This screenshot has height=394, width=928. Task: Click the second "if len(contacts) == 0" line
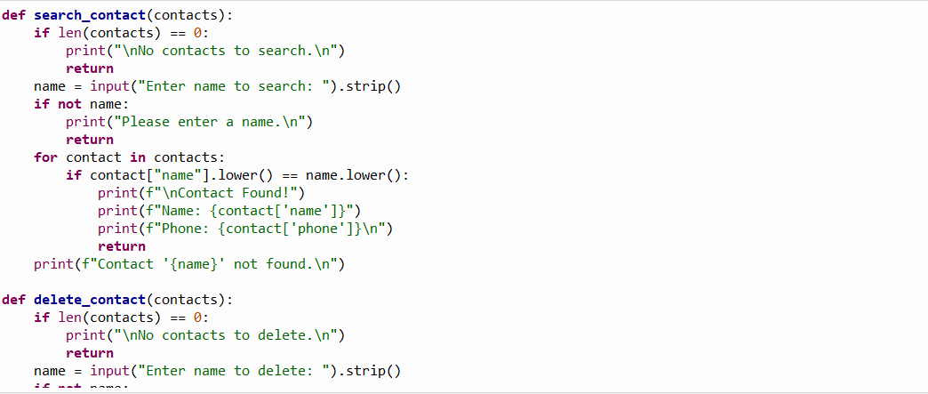click(122, 318)
